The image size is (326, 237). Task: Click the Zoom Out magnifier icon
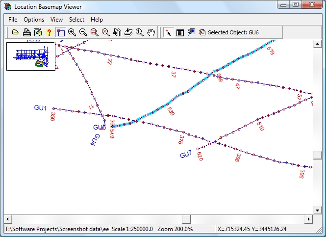tap(83, 32)
